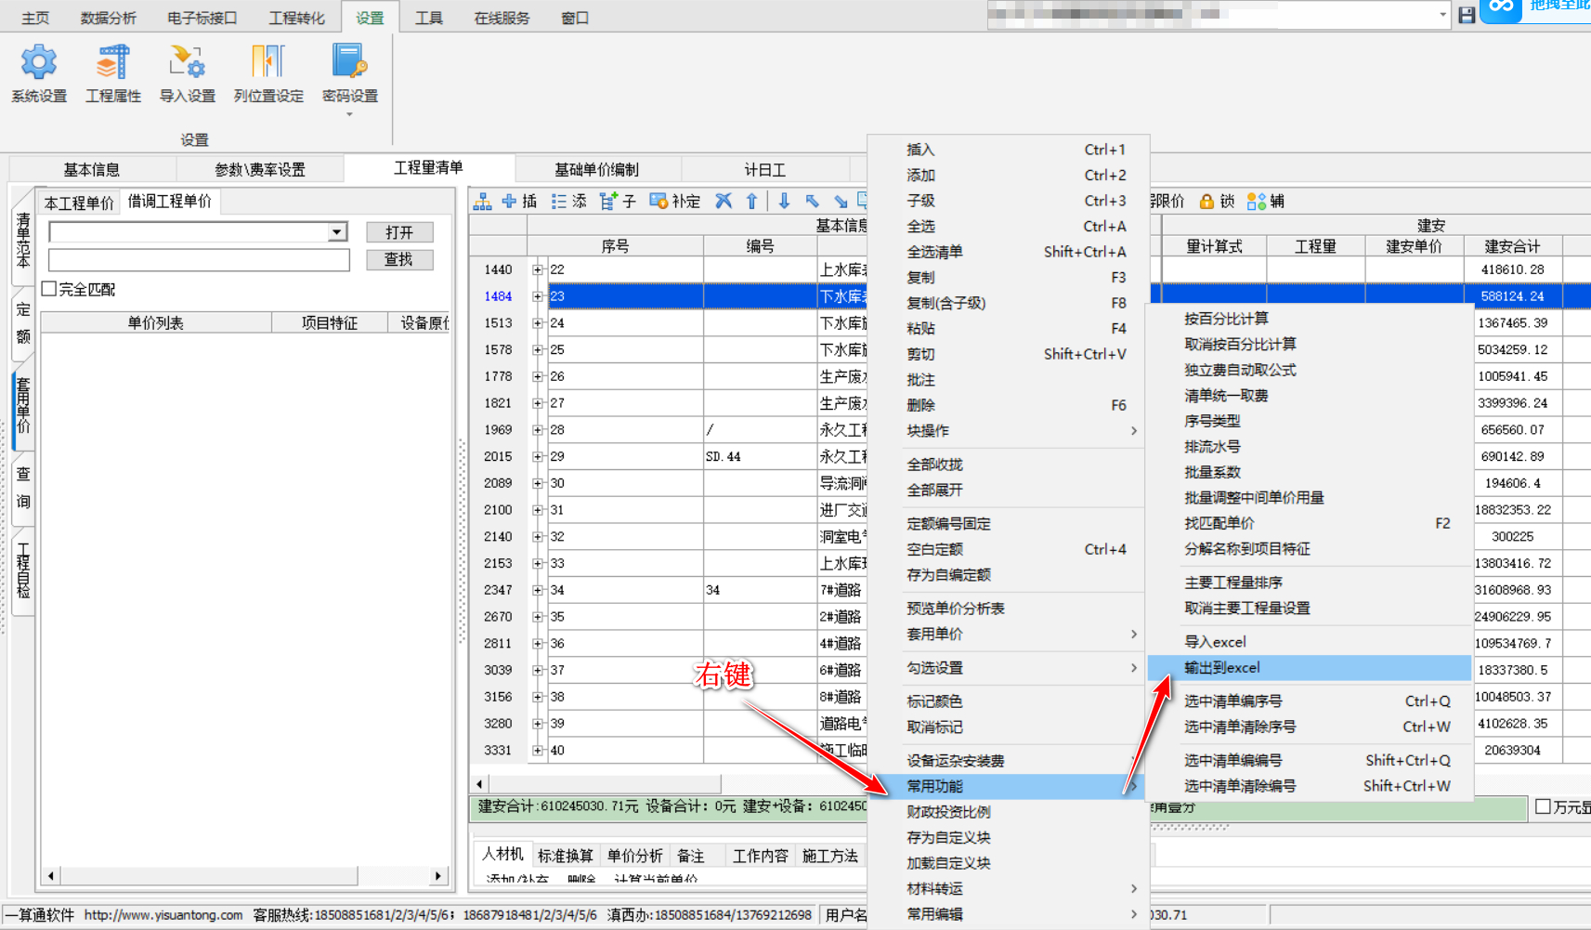Screen dimensions: 1591x930
Task: Click the 查找 button
Action: tap(399, 259)
